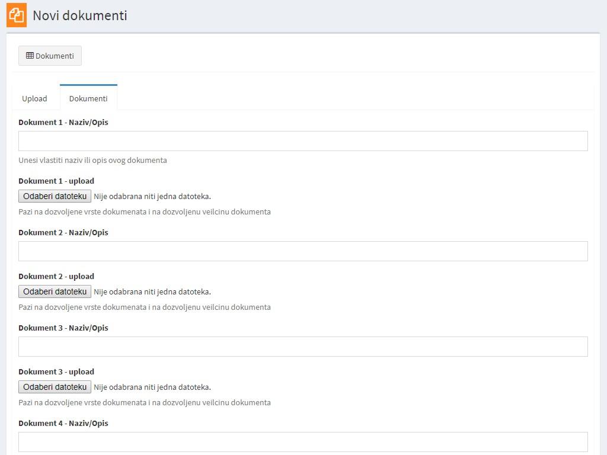Click the 'Dokument 1 - upload' label
607x455 pixels.
(56, 181)
